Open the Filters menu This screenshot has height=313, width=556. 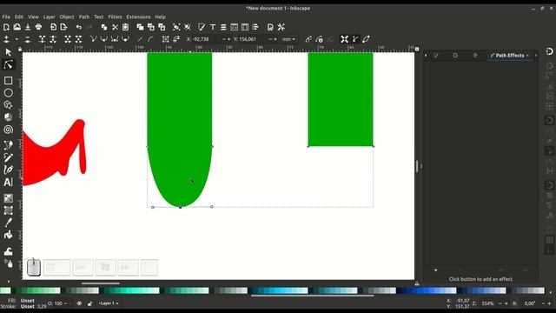115,17
